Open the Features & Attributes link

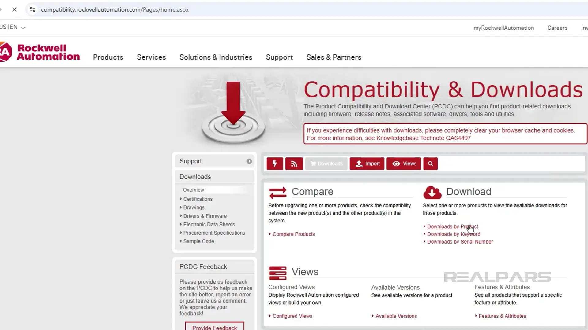(502, 316)
